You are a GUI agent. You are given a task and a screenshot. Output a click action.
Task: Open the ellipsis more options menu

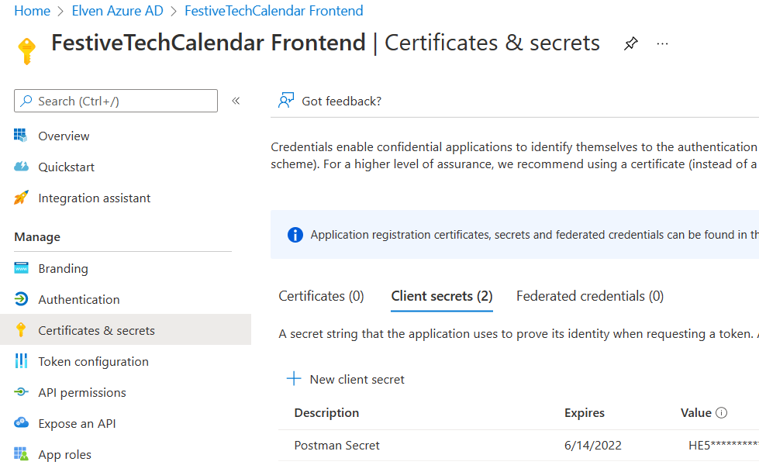pos(662,43)
